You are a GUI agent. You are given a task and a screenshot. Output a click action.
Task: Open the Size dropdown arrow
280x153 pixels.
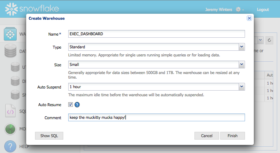tap(241, 65)
